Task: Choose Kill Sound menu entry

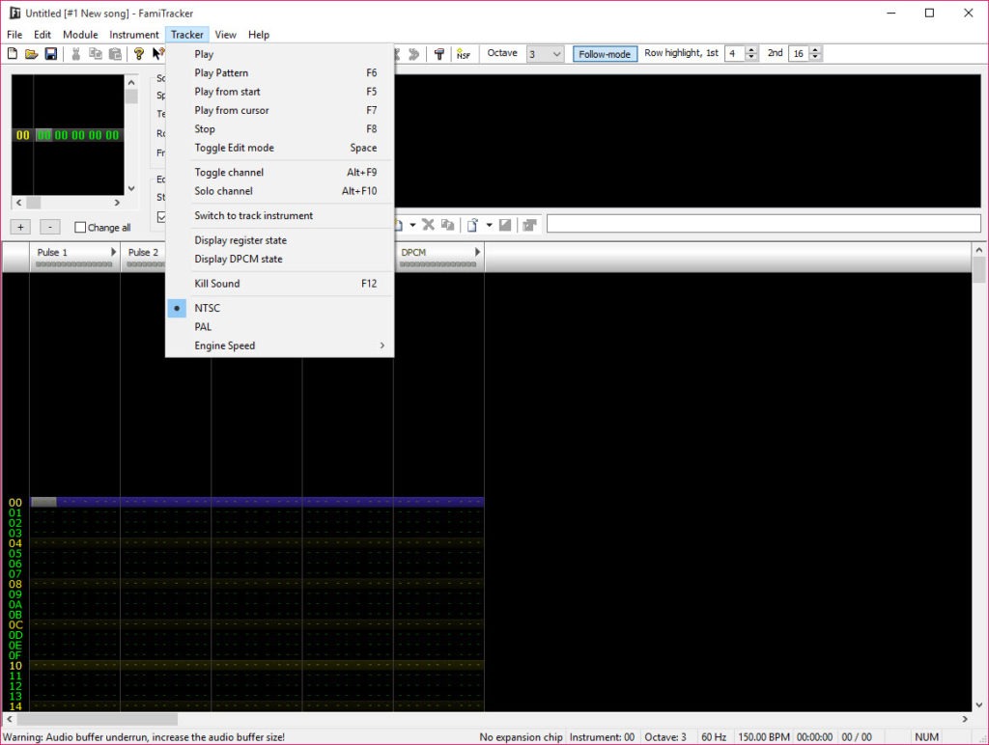Action: (x=279, y=284)
